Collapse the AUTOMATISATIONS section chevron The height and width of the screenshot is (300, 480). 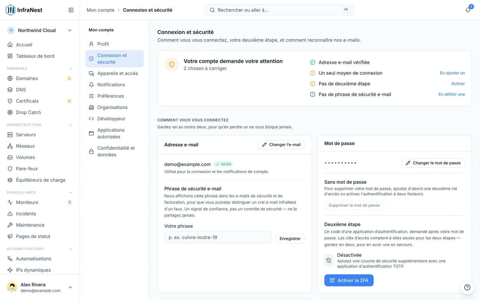(x=71, y=249)
